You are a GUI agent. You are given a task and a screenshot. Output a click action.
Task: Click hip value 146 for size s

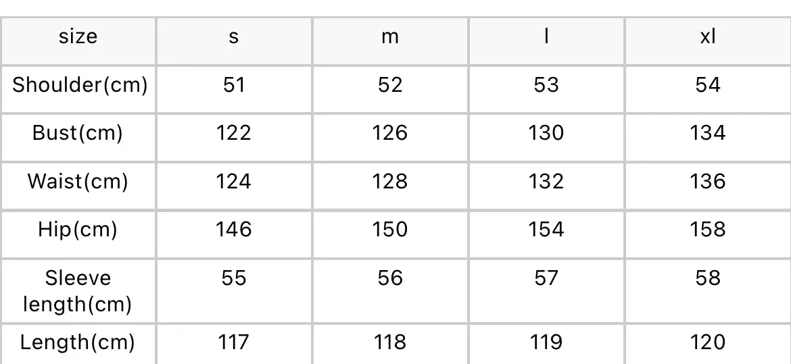(233, 230)
